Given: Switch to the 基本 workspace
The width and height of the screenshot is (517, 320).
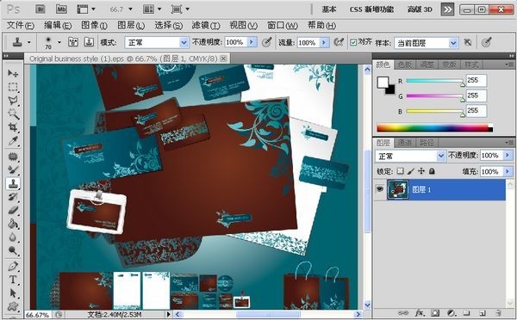Looking at the screenshot, I should click(329, 9).
